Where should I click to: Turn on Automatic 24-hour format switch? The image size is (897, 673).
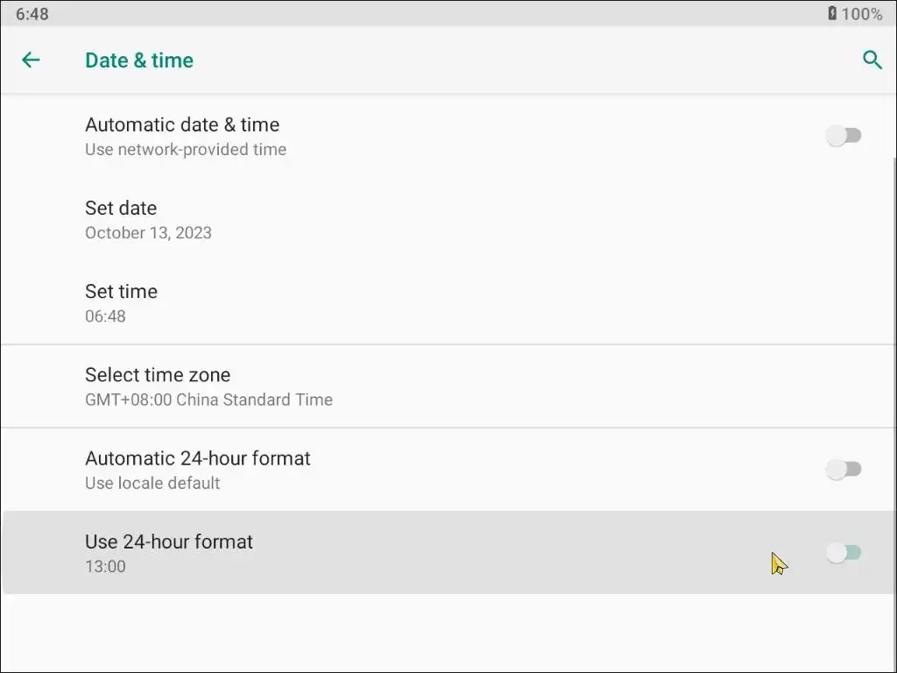tap(844, 470)
